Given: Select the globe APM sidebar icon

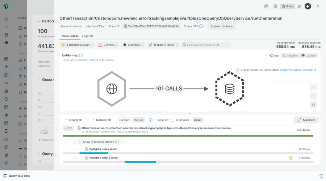Looking at the screenshot, I should tap(6, 75).
